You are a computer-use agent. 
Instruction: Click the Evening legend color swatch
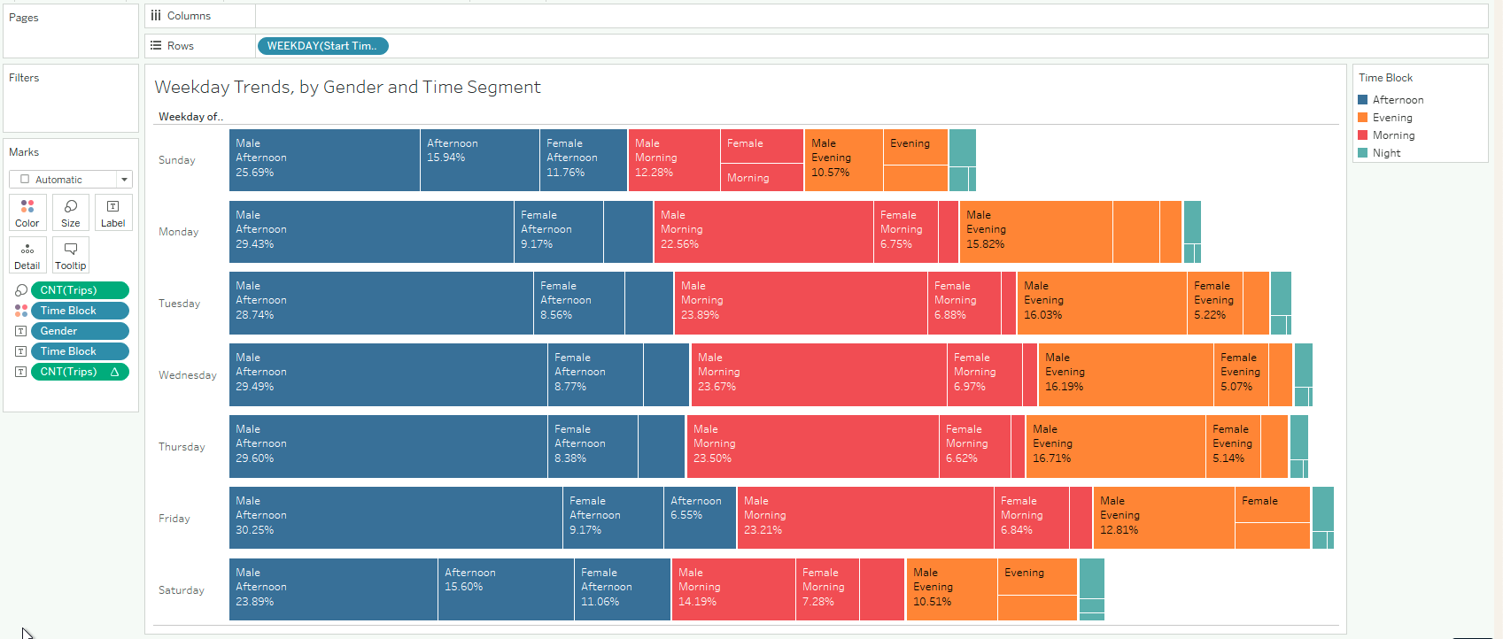pos(1363,118)
